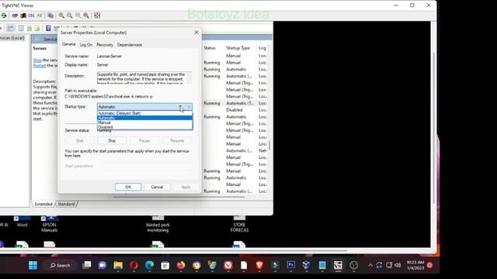Close the Server Properties dialog
The width and height of the screenshot is (497, 279).
coord(196,33)
